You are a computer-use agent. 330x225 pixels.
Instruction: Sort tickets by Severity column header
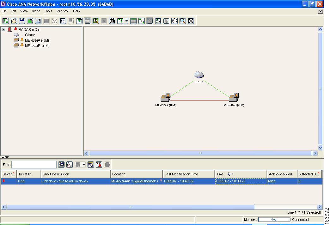[x=9, y=174]
